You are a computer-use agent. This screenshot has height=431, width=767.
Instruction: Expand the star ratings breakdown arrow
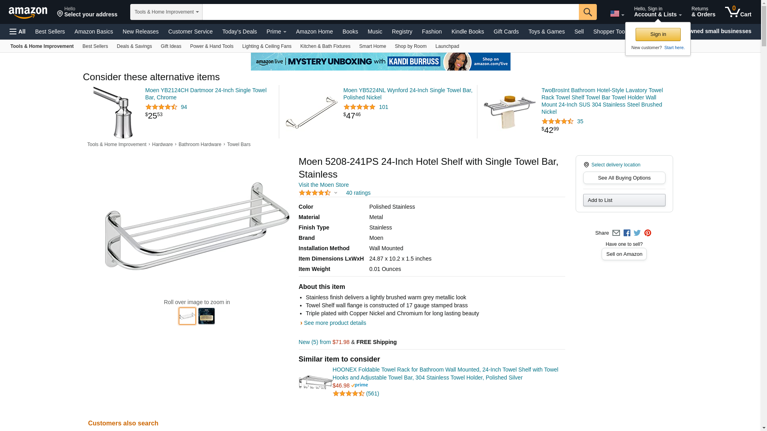click(336, 193)
